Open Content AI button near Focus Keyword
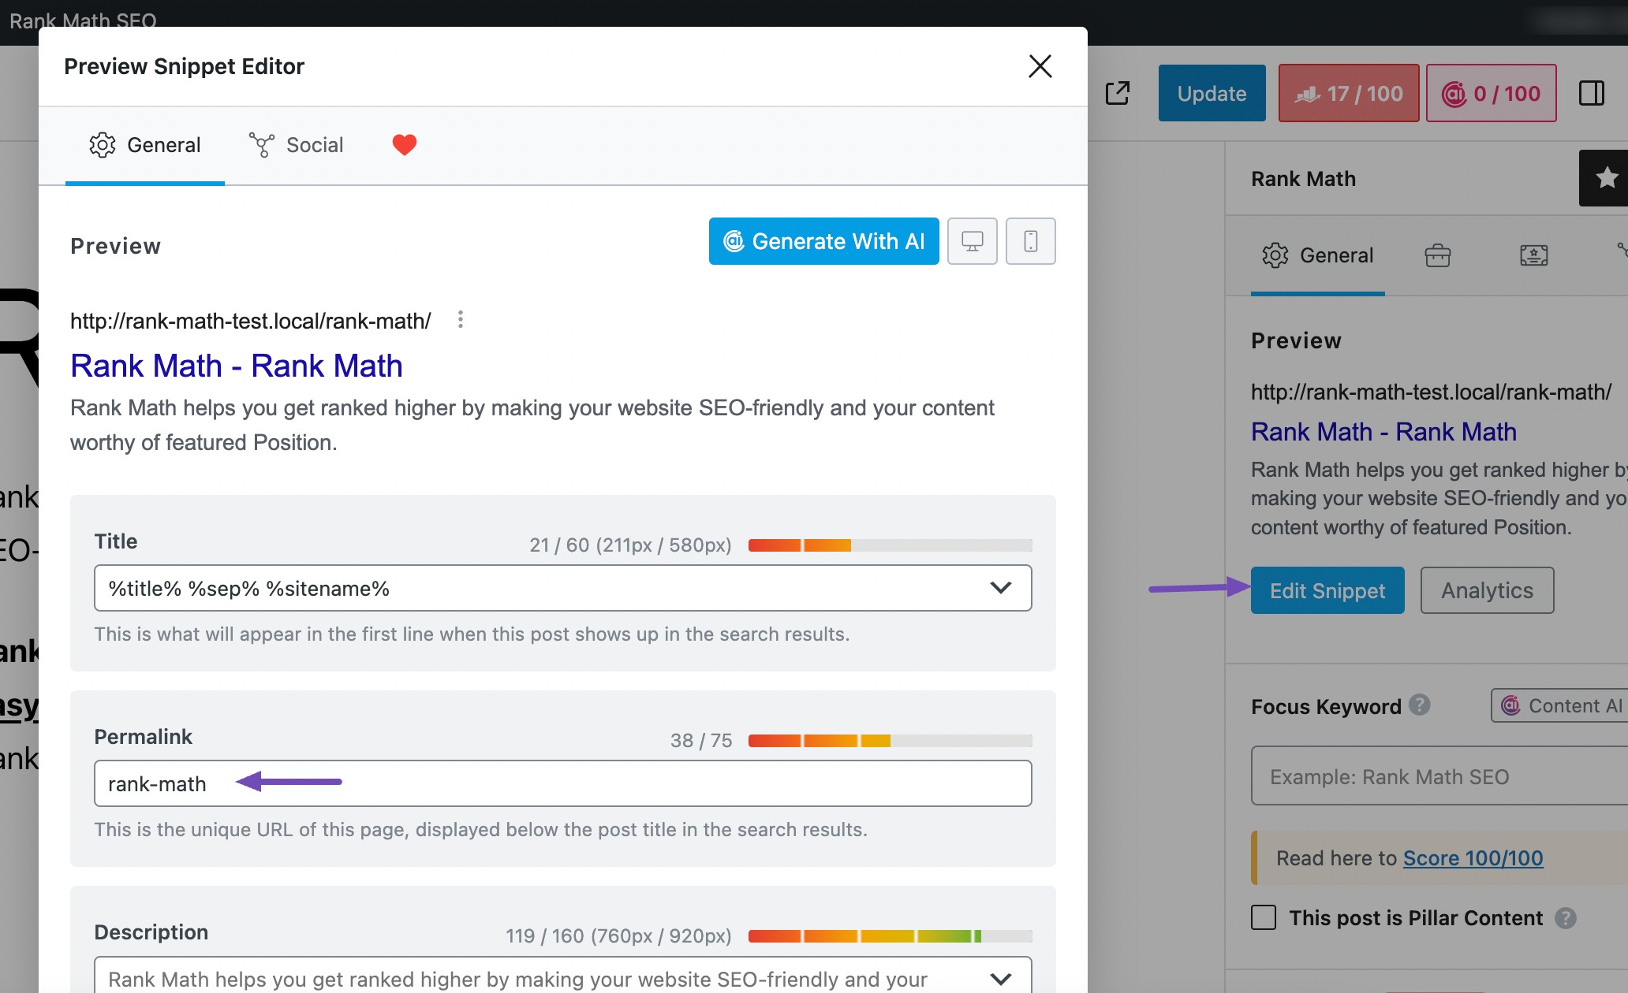 1559,705
